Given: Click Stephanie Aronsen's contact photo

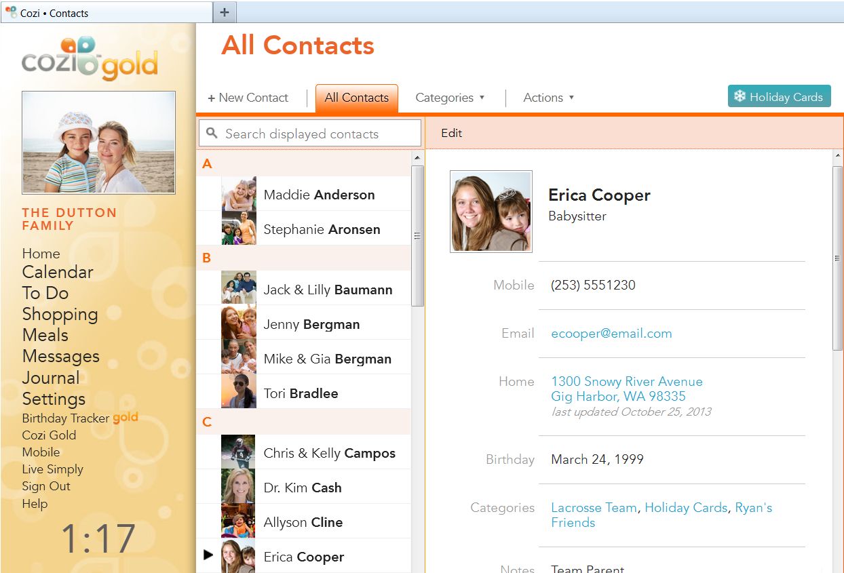Looking at the screenshot, I should pos(239,229).
